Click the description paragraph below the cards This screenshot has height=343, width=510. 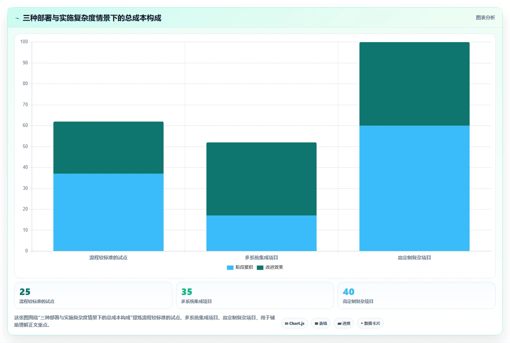coord(145,321)
